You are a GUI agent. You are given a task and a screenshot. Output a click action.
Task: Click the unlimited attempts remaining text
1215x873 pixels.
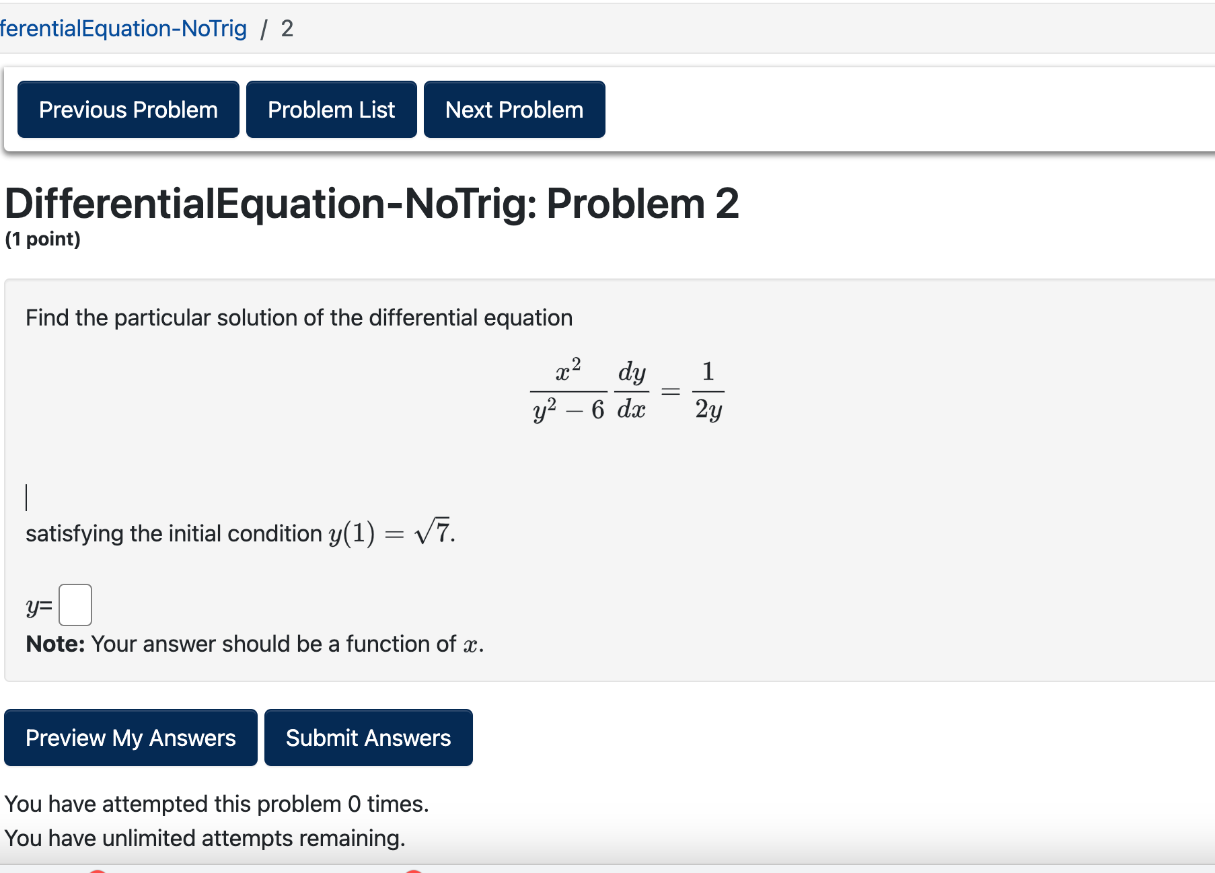click(x=204, y=838)
